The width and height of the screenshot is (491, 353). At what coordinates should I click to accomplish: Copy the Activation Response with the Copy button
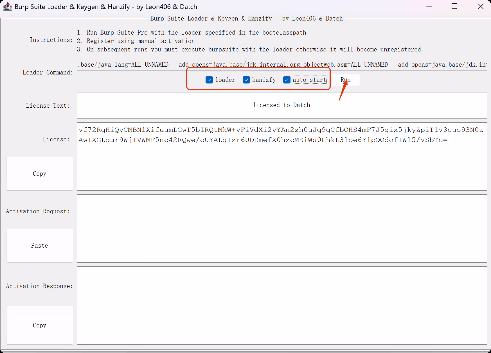coord(40,325)
